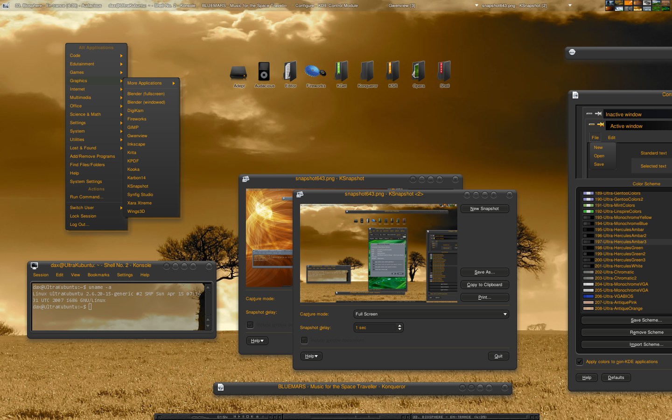Open Help dropdown in back KSnapshot window
The image size is (672, 420).
tap(257, 341)
